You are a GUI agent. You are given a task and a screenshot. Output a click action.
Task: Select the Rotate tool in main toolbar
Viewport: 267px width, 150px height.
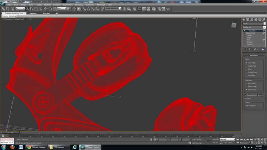pos(50,9)
